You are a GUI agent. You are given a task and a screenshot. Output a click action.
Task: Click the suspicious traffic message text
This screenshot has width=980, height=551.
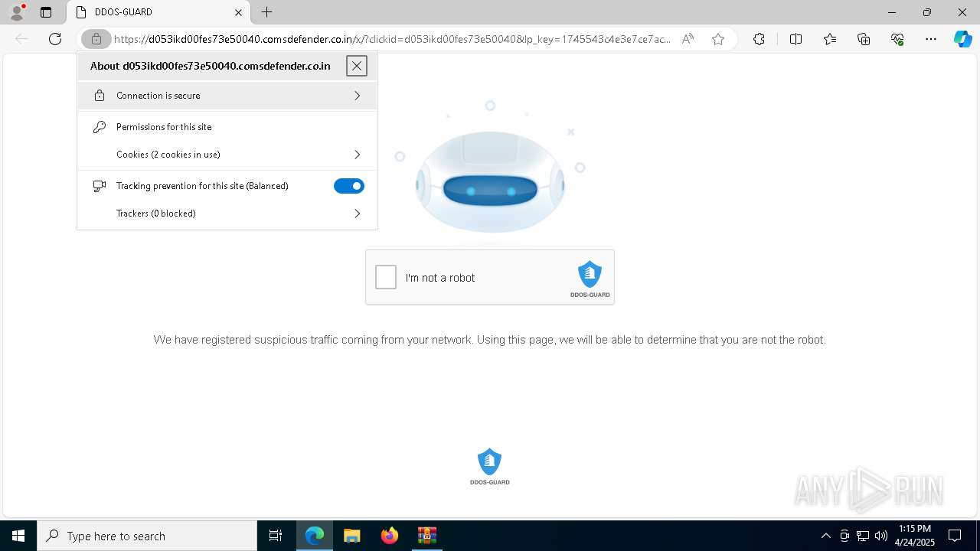(x=490, y=340)
